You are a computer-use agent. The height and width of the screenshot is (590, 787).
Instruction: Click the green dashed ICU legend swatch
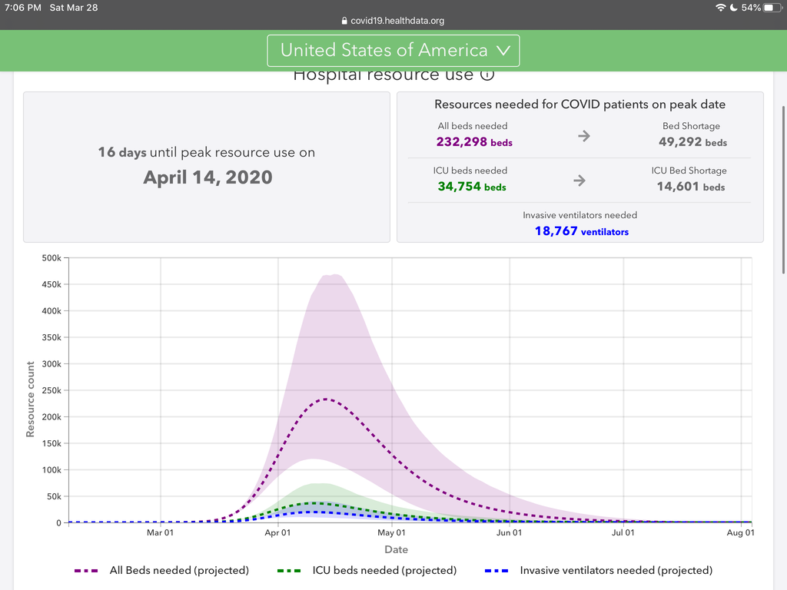[x=289, y=571]
